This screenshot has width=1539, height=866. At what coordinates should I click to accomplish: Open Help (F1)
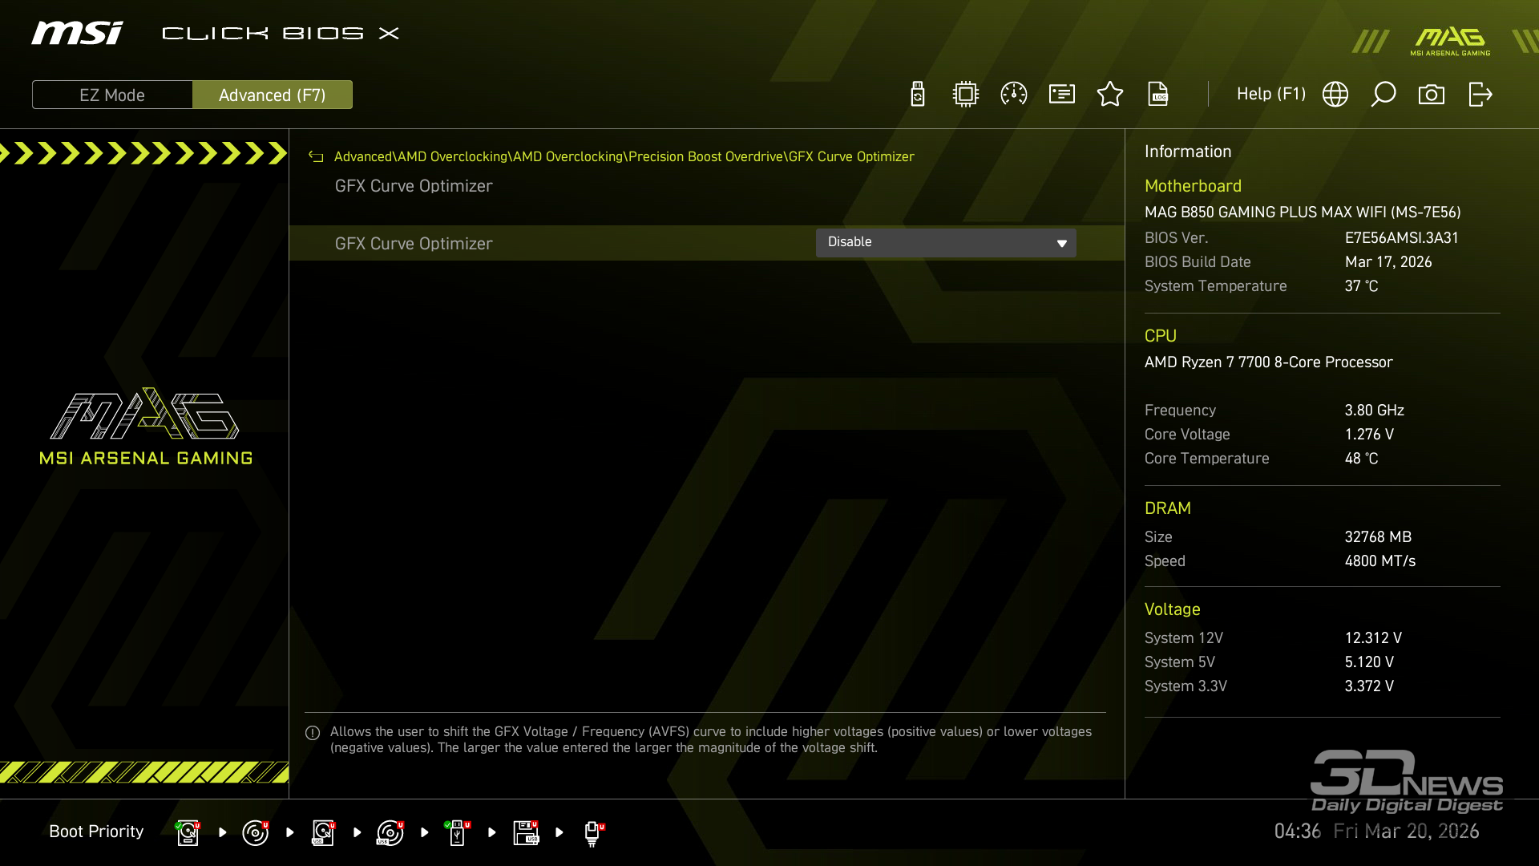[1270, 95]
